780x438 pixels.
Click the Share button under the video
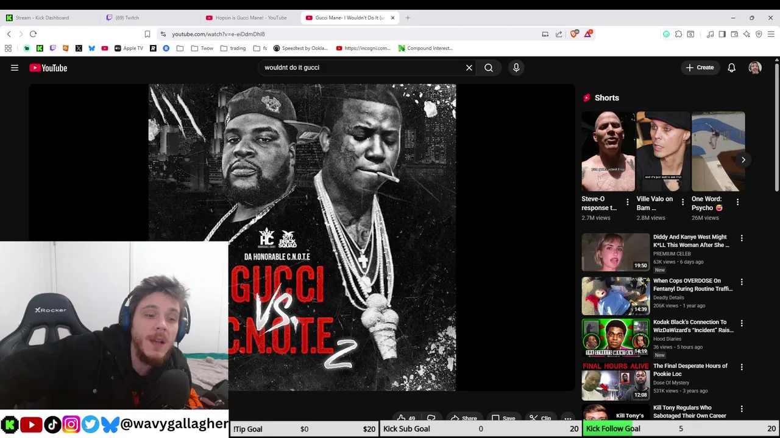point(464,418)
